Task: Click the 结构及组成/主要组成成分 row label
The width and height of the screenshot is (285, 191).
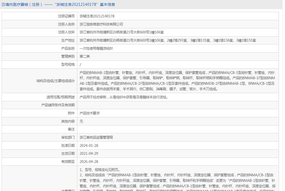Action: 55,81
